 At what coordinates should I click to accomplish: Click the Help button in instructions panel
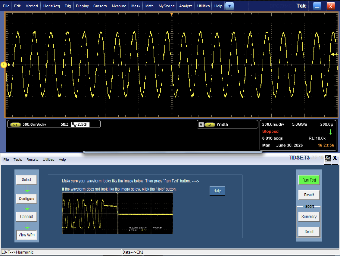pyautogui.click(x=217, y=191)
